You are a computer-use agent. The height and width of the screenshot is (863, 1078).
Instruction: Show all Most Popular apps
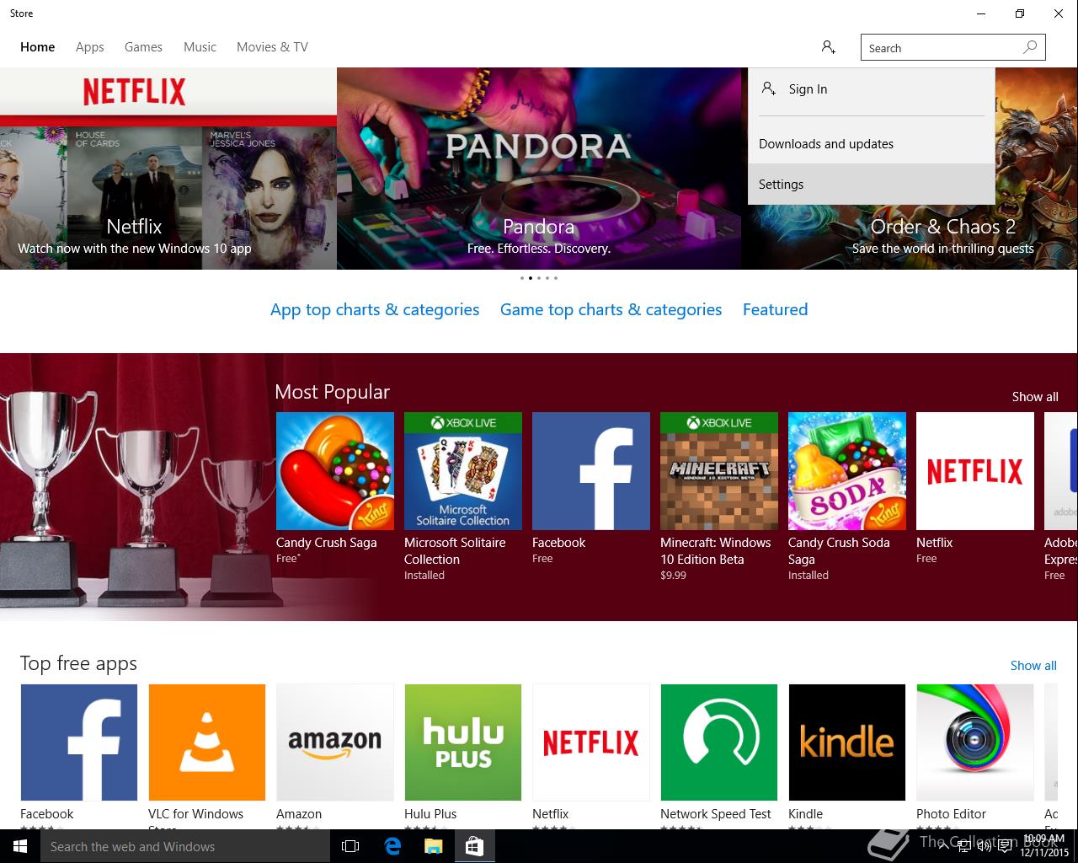1035,397
